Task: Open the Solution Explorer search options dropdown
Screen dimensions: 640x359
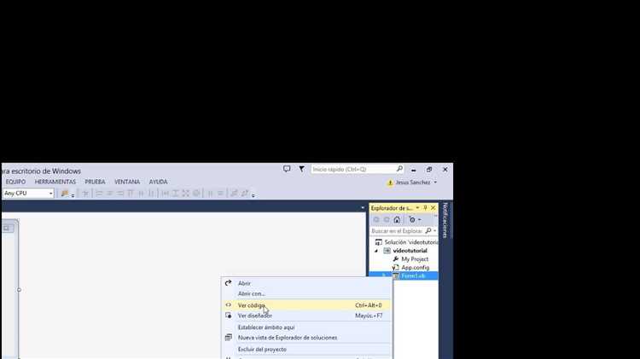Action: (434, 231)
